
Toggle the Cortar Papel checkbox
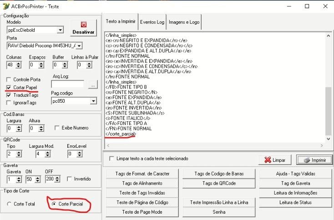pyautogui.click(x=9, y=87)
